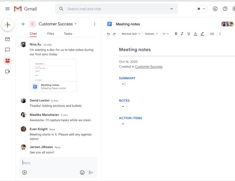Click the add attachment plus icon in reply box

coord(24,173)
